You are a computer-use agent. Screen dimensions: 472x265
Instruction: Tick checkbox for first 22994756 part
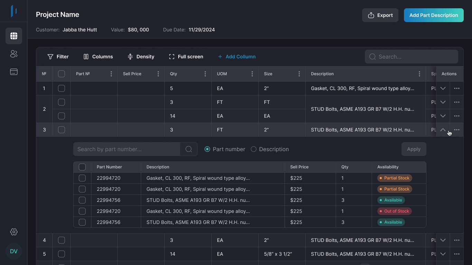82,200
